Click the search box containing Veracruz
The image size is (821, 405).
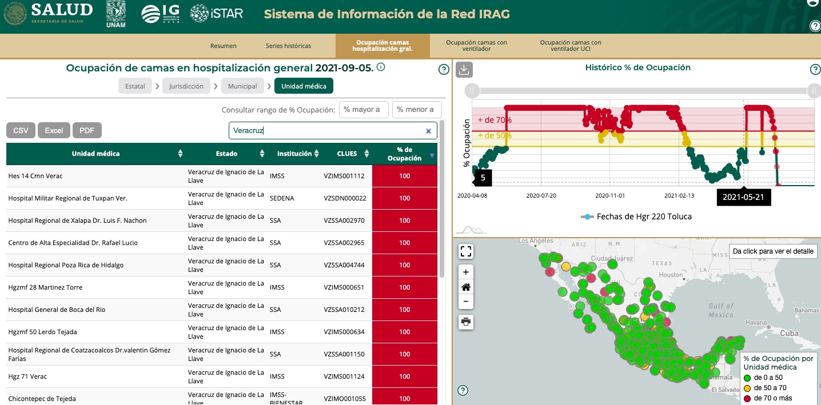point(333,130)
